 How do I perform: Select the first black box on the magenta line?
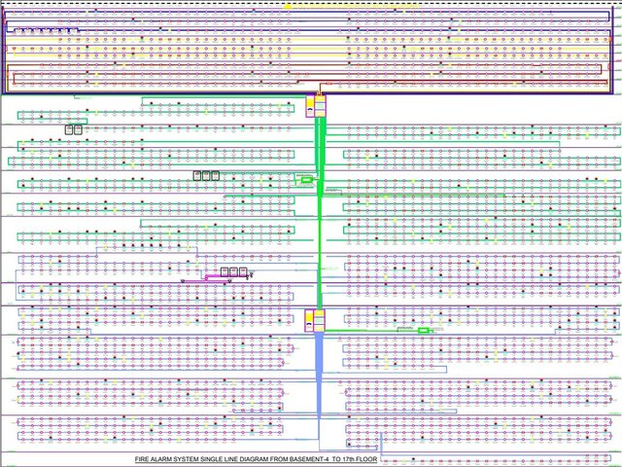225,272
